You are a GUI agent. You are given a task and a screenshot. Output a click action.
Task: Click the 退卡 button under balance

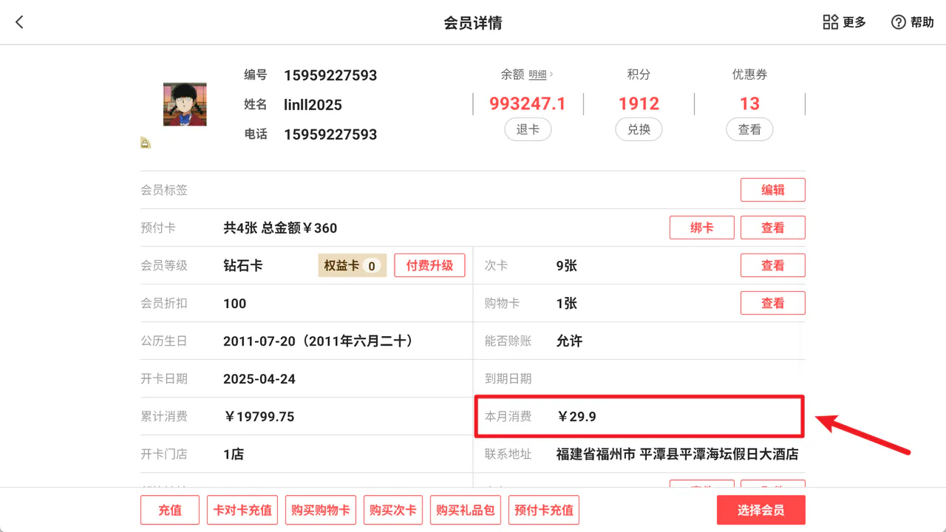pyautogui.click(x=528, y=129)
